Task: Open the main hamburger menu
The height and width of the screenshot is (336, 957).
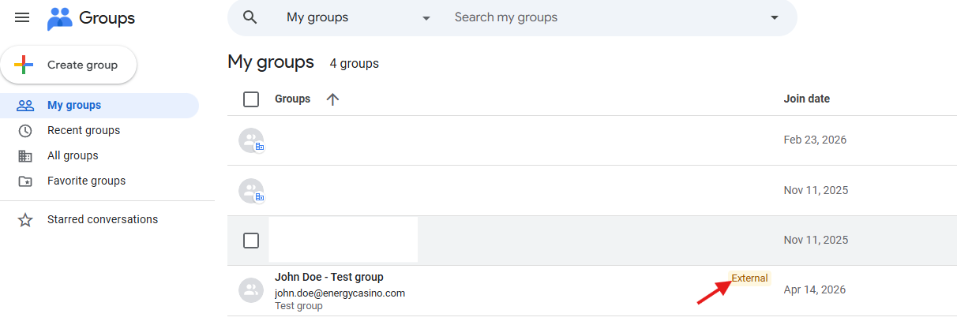Action: pyautogui.click(x=22, y=17)
